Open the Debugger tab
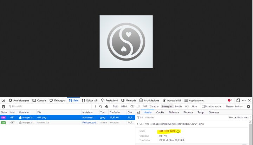The width and height of the screenshot is (253, 145). click(x=57, y=100)
